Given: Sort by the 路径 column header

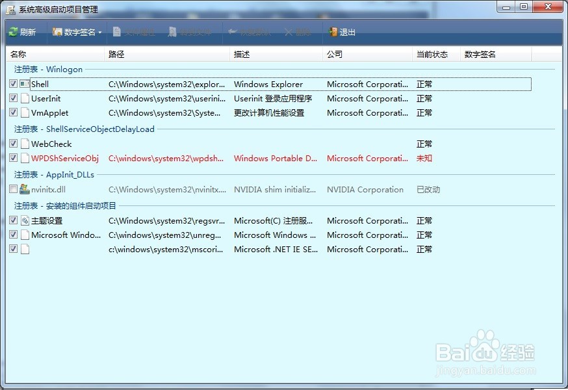Looking at the screenshot, I should 167,55.
